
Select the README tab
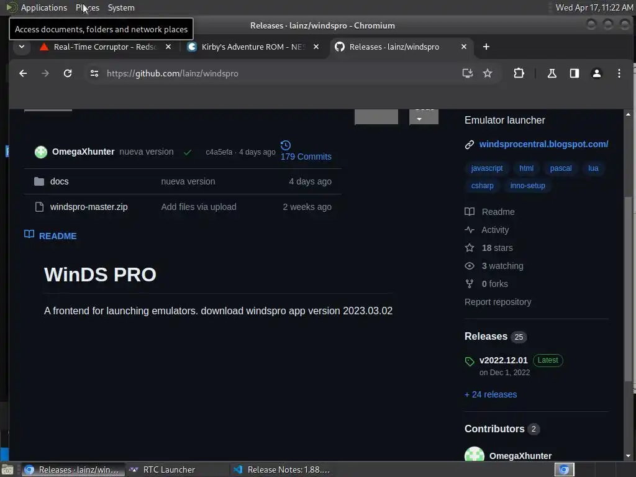pos(50,235)
